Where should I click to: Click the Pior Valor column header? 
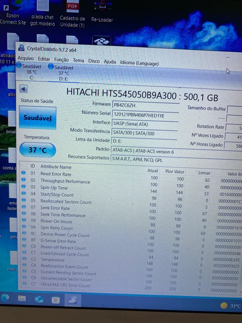[x=175, y=172]
